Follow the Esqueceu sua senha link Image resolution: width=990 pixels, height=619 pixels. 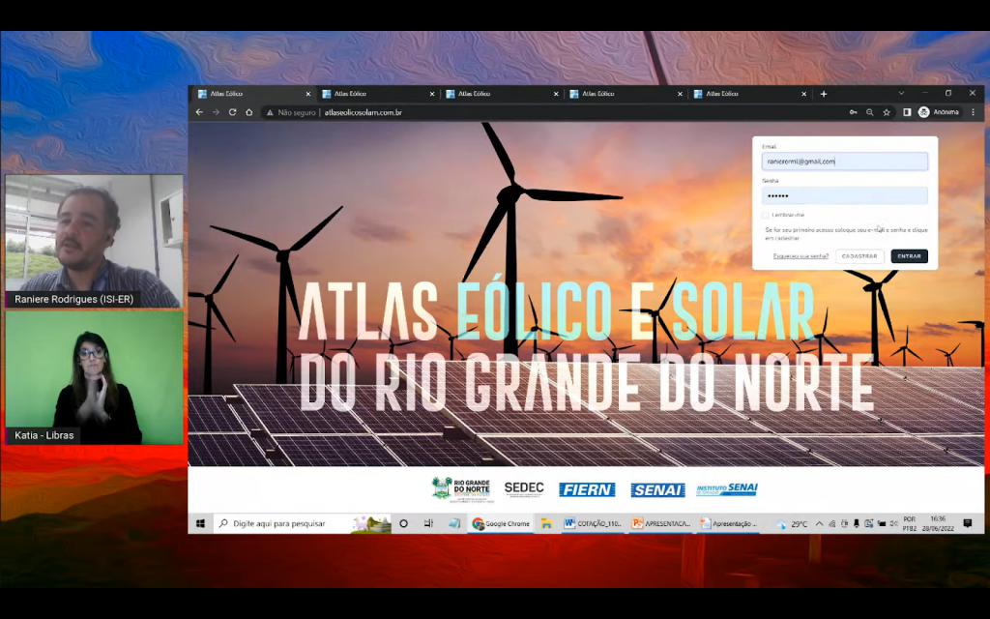pyautogui.click(x=801, y=256)
